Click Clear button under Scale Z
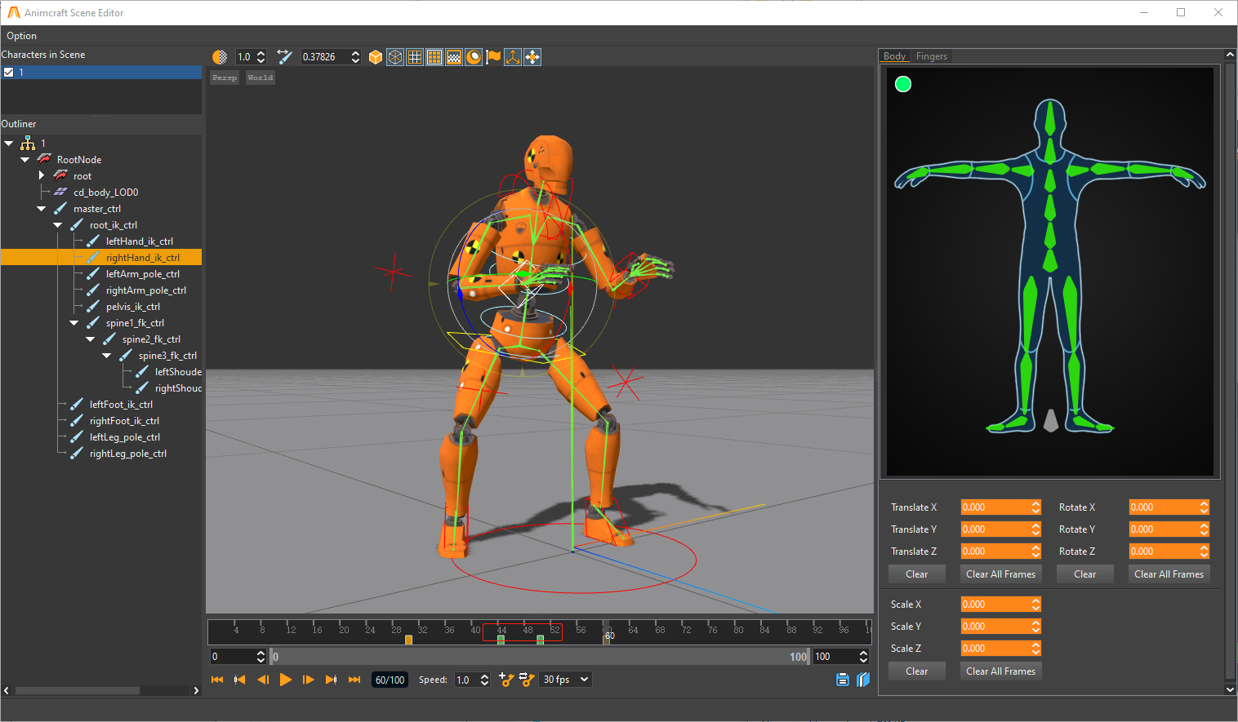 pos(916,671)
